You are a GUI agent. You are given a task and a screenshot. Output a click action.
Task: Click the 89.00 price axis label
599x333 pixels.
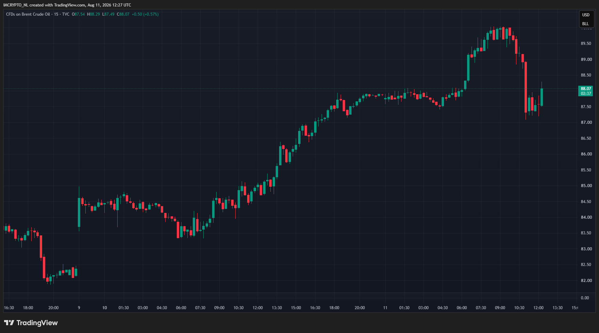(586, 60)
